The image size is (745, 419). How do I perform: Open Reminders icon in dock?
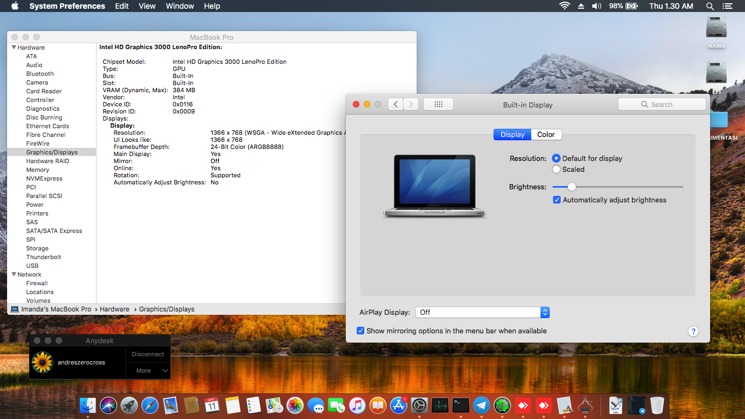coord(254,405)
